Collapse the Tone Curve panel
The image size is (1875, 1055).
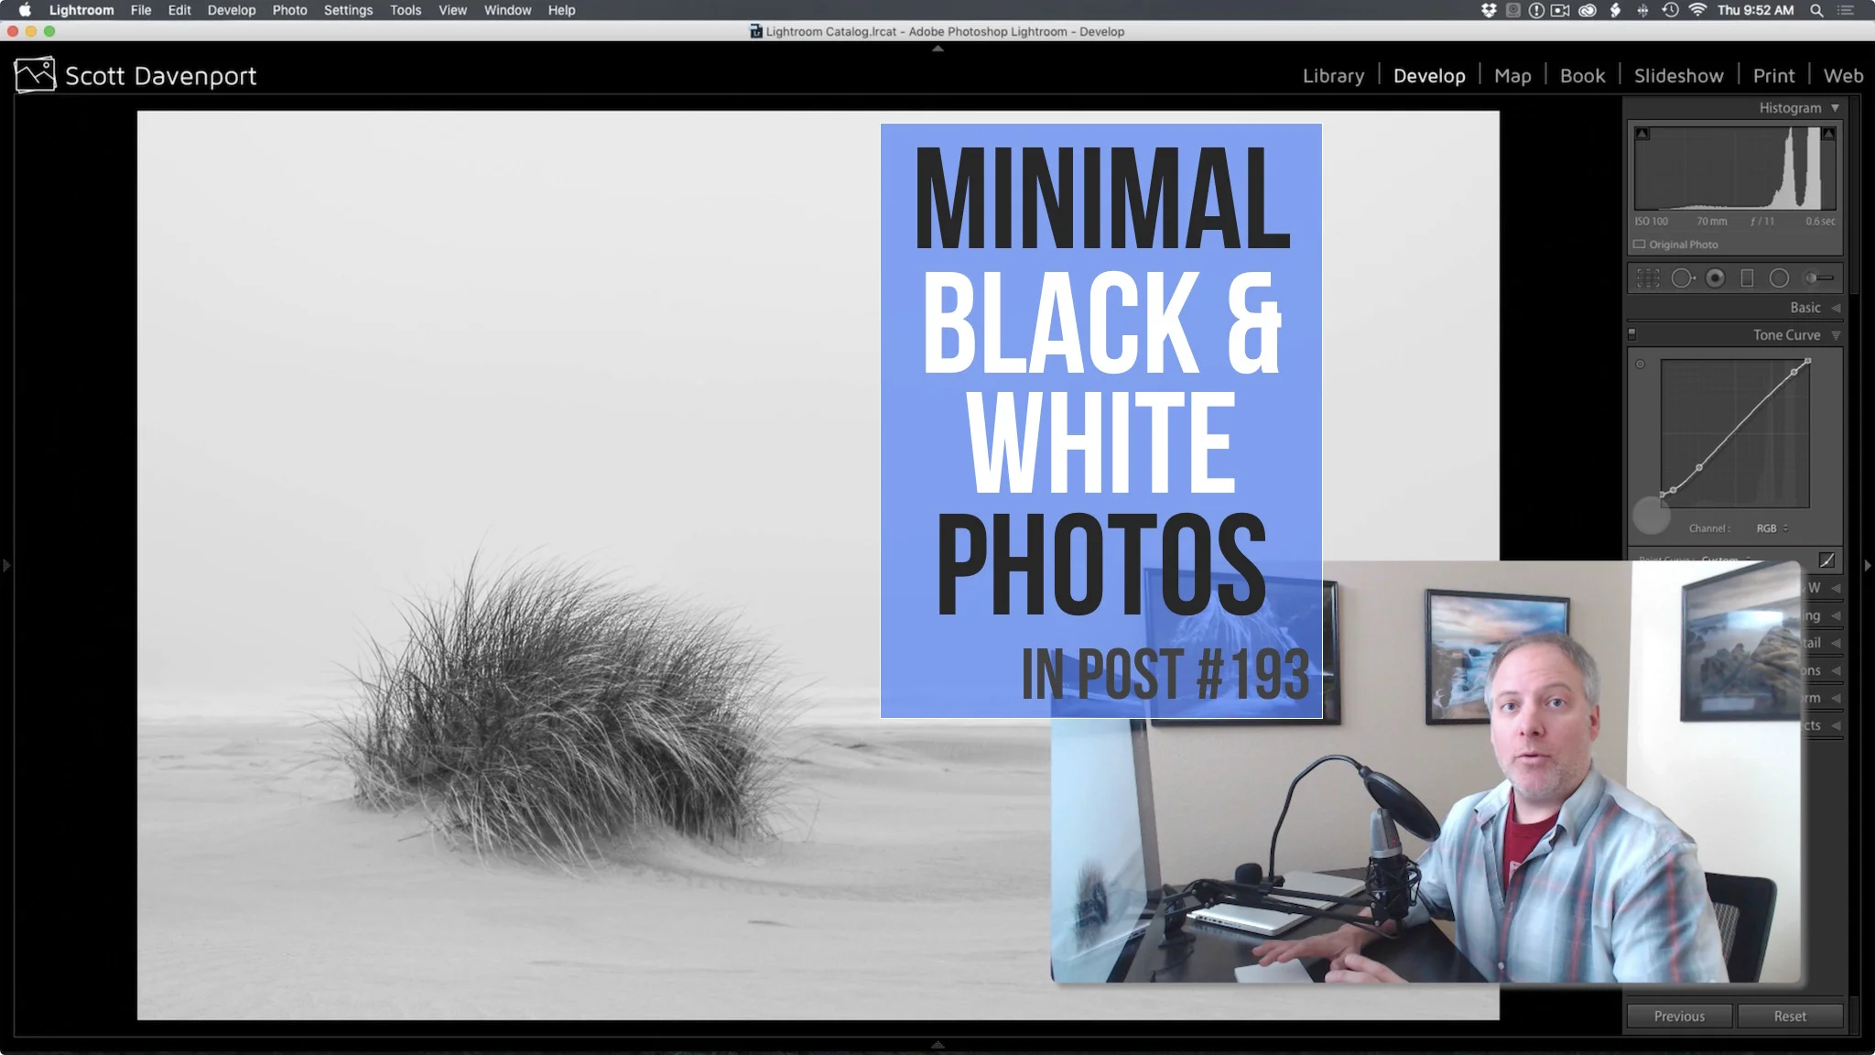[x=1837, y=334]
